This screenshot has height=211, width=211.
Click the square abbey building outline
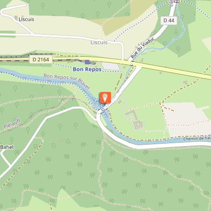pyautogui.click(x=138, y=125)
